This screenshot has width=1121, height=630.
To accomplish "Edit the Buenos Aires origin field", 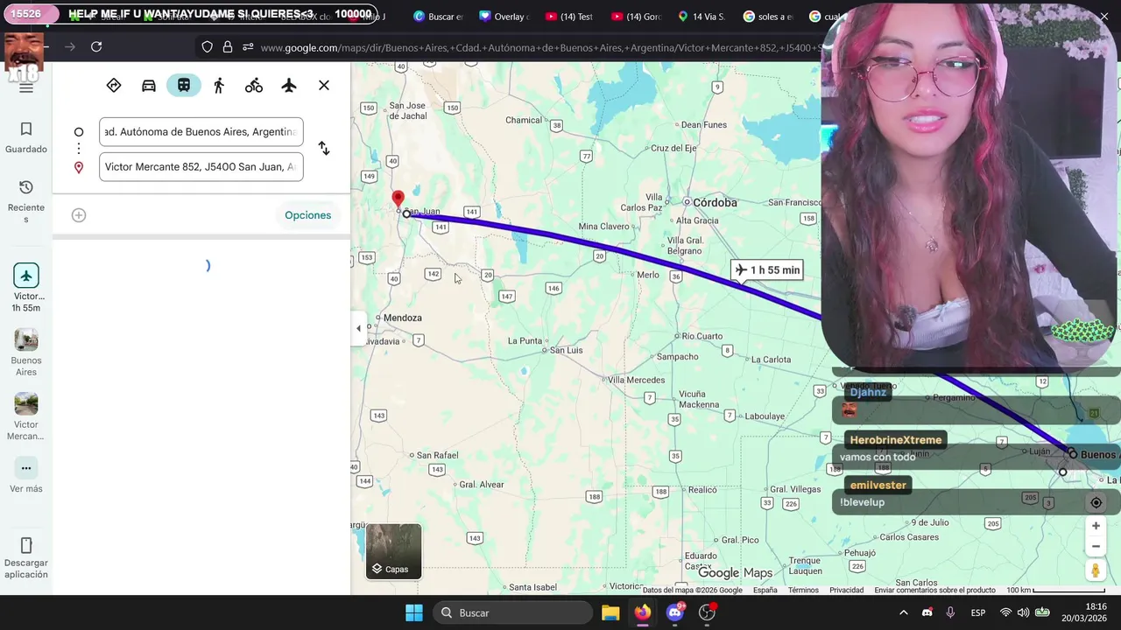I will pos(201,132).
